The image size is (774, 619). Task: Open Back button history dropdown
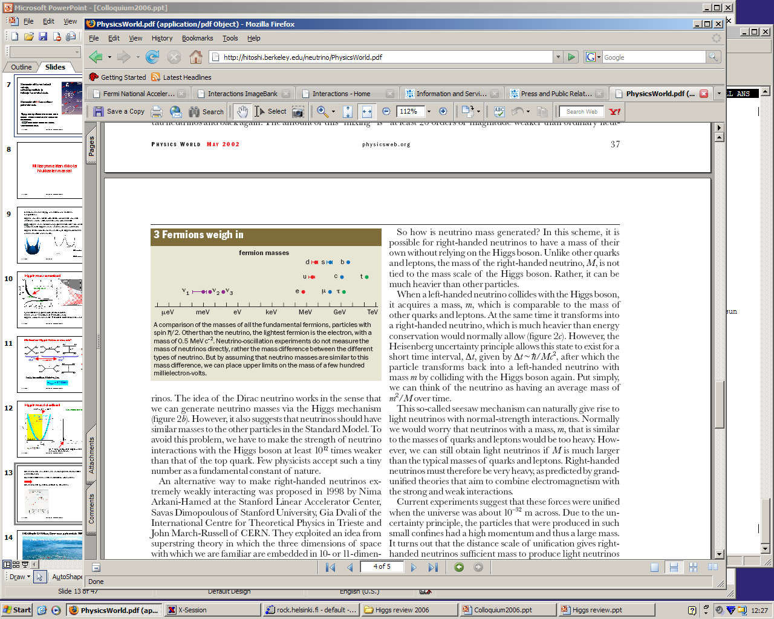click(109, 57)
